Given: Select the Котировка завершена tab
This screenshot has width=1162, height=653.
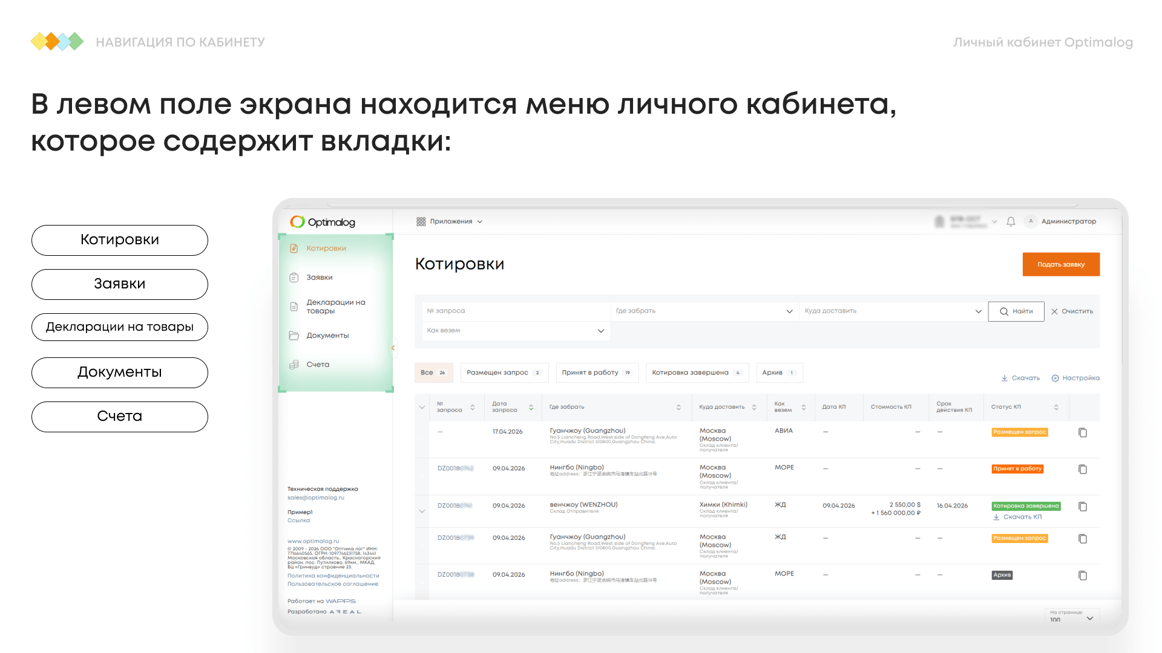Looking at the screenshot, I should (x=697, y=372).
